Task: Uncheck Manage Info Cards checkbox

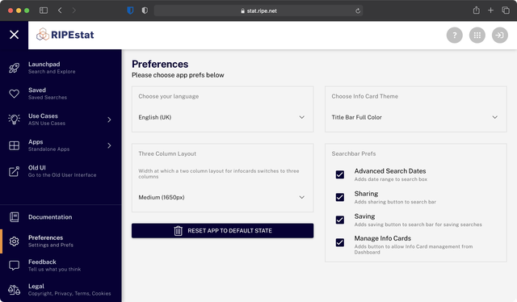Action: [x=340, y=242]
